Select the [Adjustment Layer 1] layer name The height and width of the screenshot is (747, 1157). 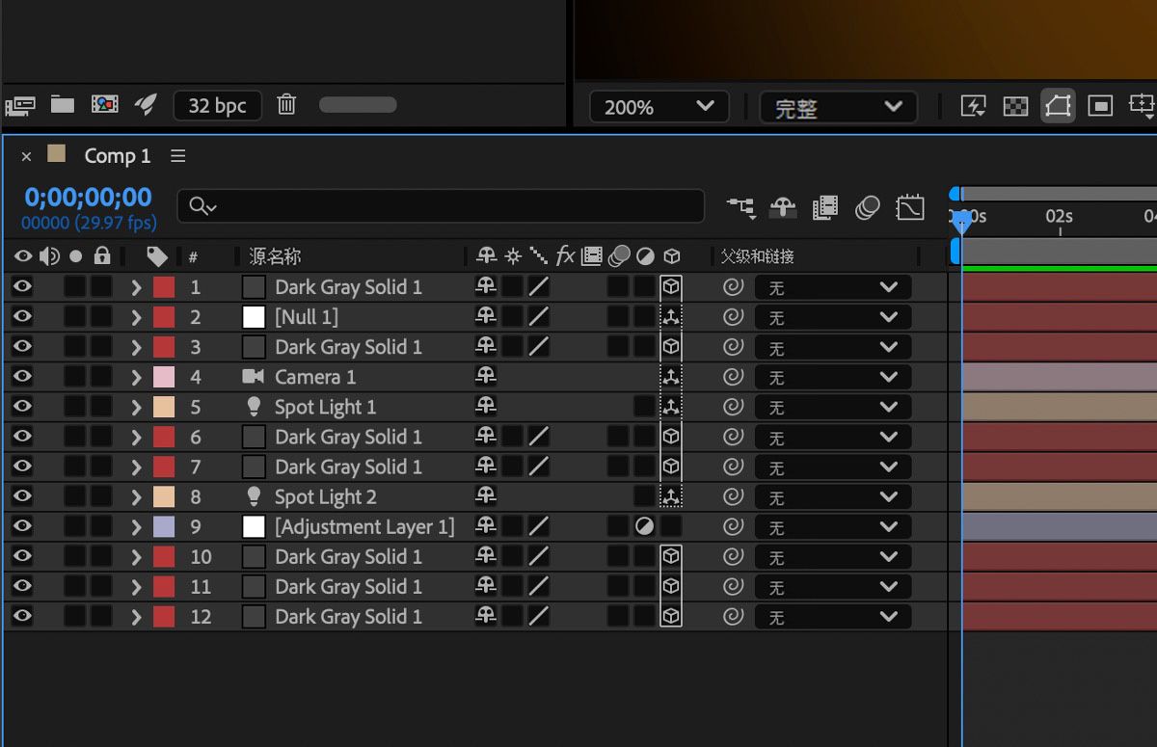[x=364, y=527]
